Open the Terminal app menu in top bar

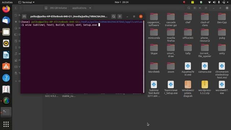click(x=26, y=2)
